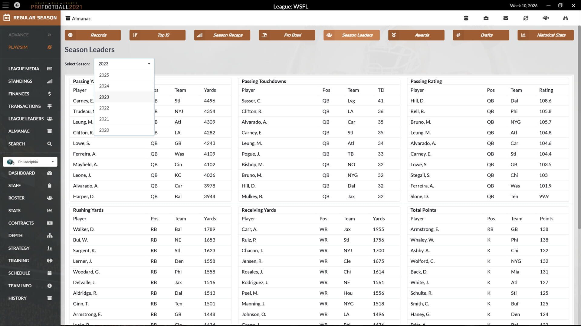Viewport: 581px width, 326px height.
Task: Click the Staff clipboard icon
Action: [x=50, y=186]
